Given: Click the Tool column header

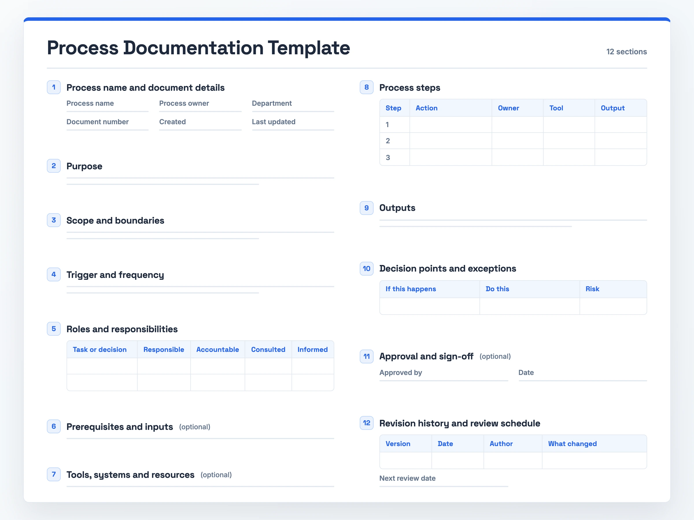Looking at the screenshot, I should [x=569, y=108].
